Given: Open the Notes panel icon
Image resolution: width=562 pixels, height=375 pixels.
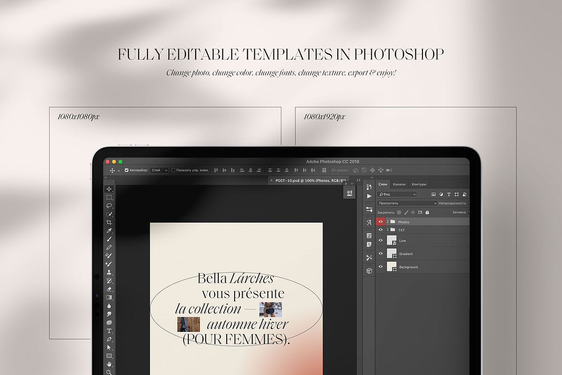Looking at the screenshot, I should pyautogui.click(x=369, y=244).
